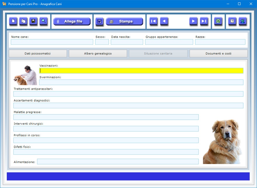
Task: Click the Profilassi in corso field
Action: [x=106, y=140]
